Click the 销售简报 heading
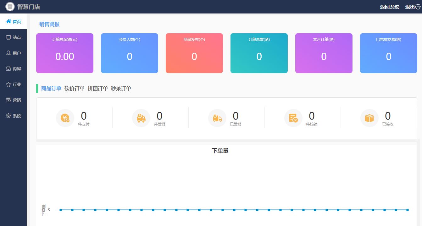 pyautogui.click(x=49, y=24)
